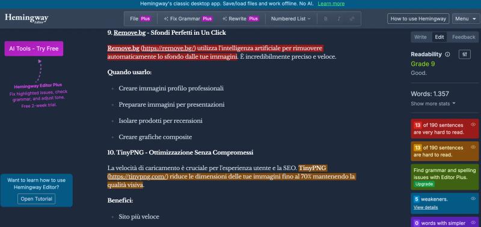Click the Hemingway Editor logo
The height and width of the screenshot is (227, 481).
tap(26, 19)
